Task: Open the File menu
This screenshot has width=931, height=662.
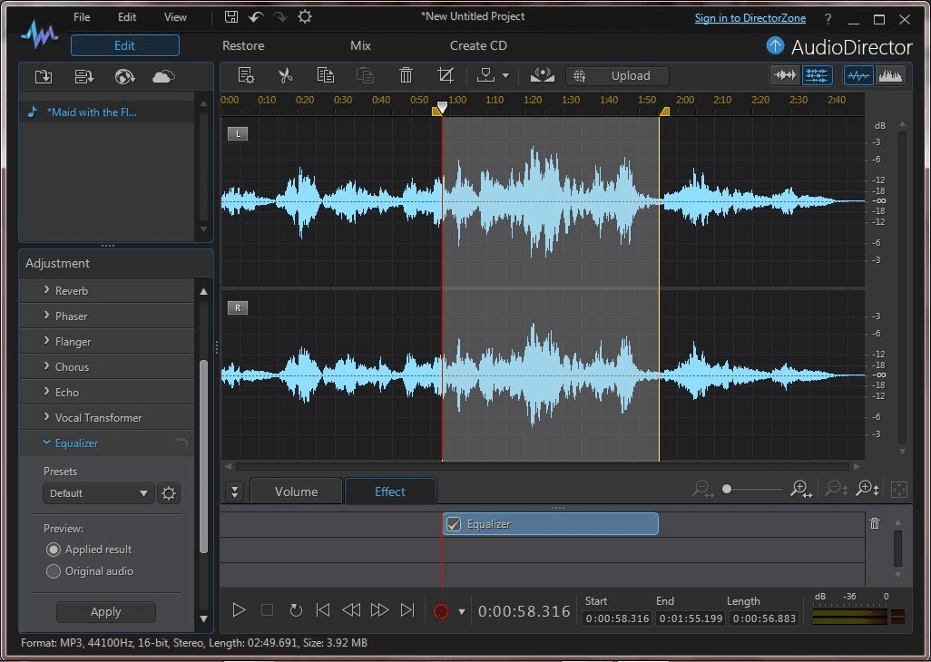Action: [82, 17]
